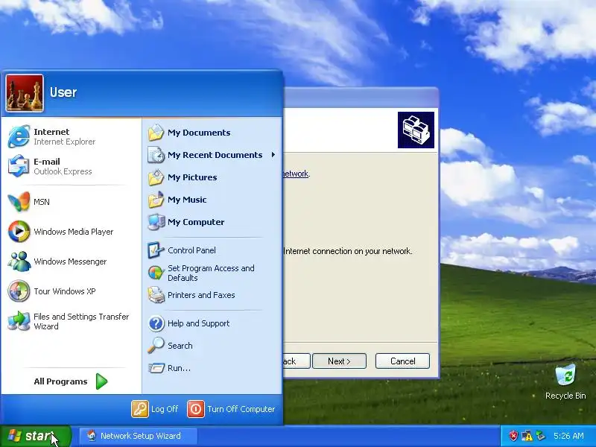This screenshot has height=447, width=596.
Task: Click the user chess picture in Start menu
Action: 25,93
